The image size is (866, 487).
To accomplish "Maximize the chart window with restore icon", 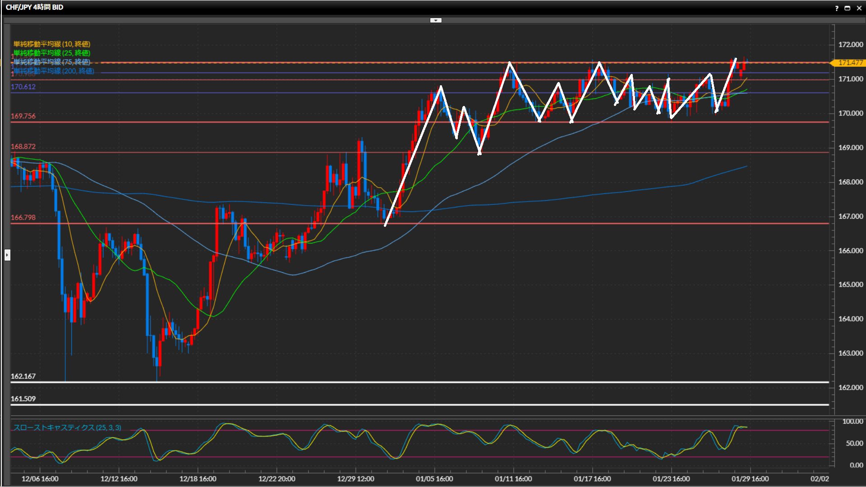I will tap(847, 8).
